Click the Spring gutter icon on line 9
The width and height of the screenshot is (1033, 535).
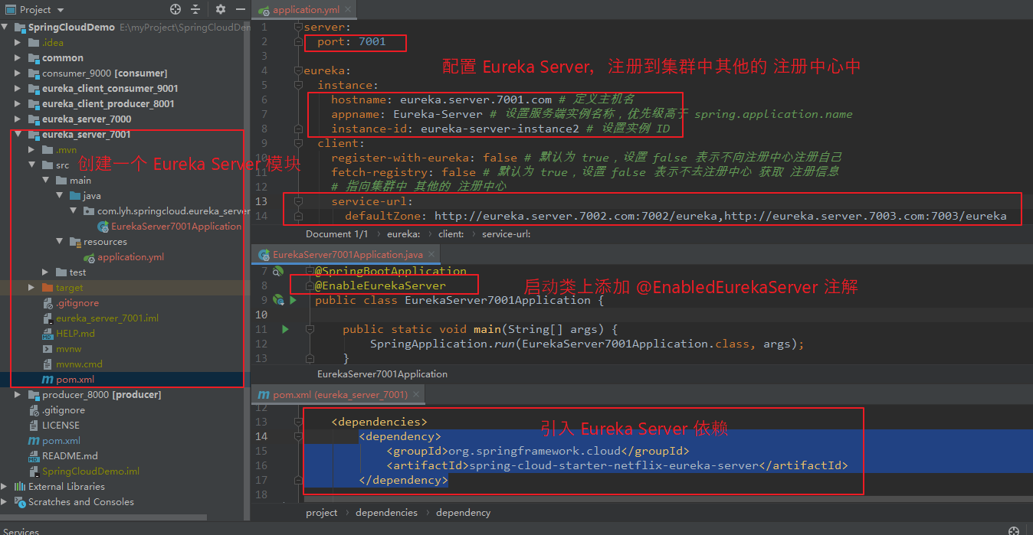[x=279, y=300]
